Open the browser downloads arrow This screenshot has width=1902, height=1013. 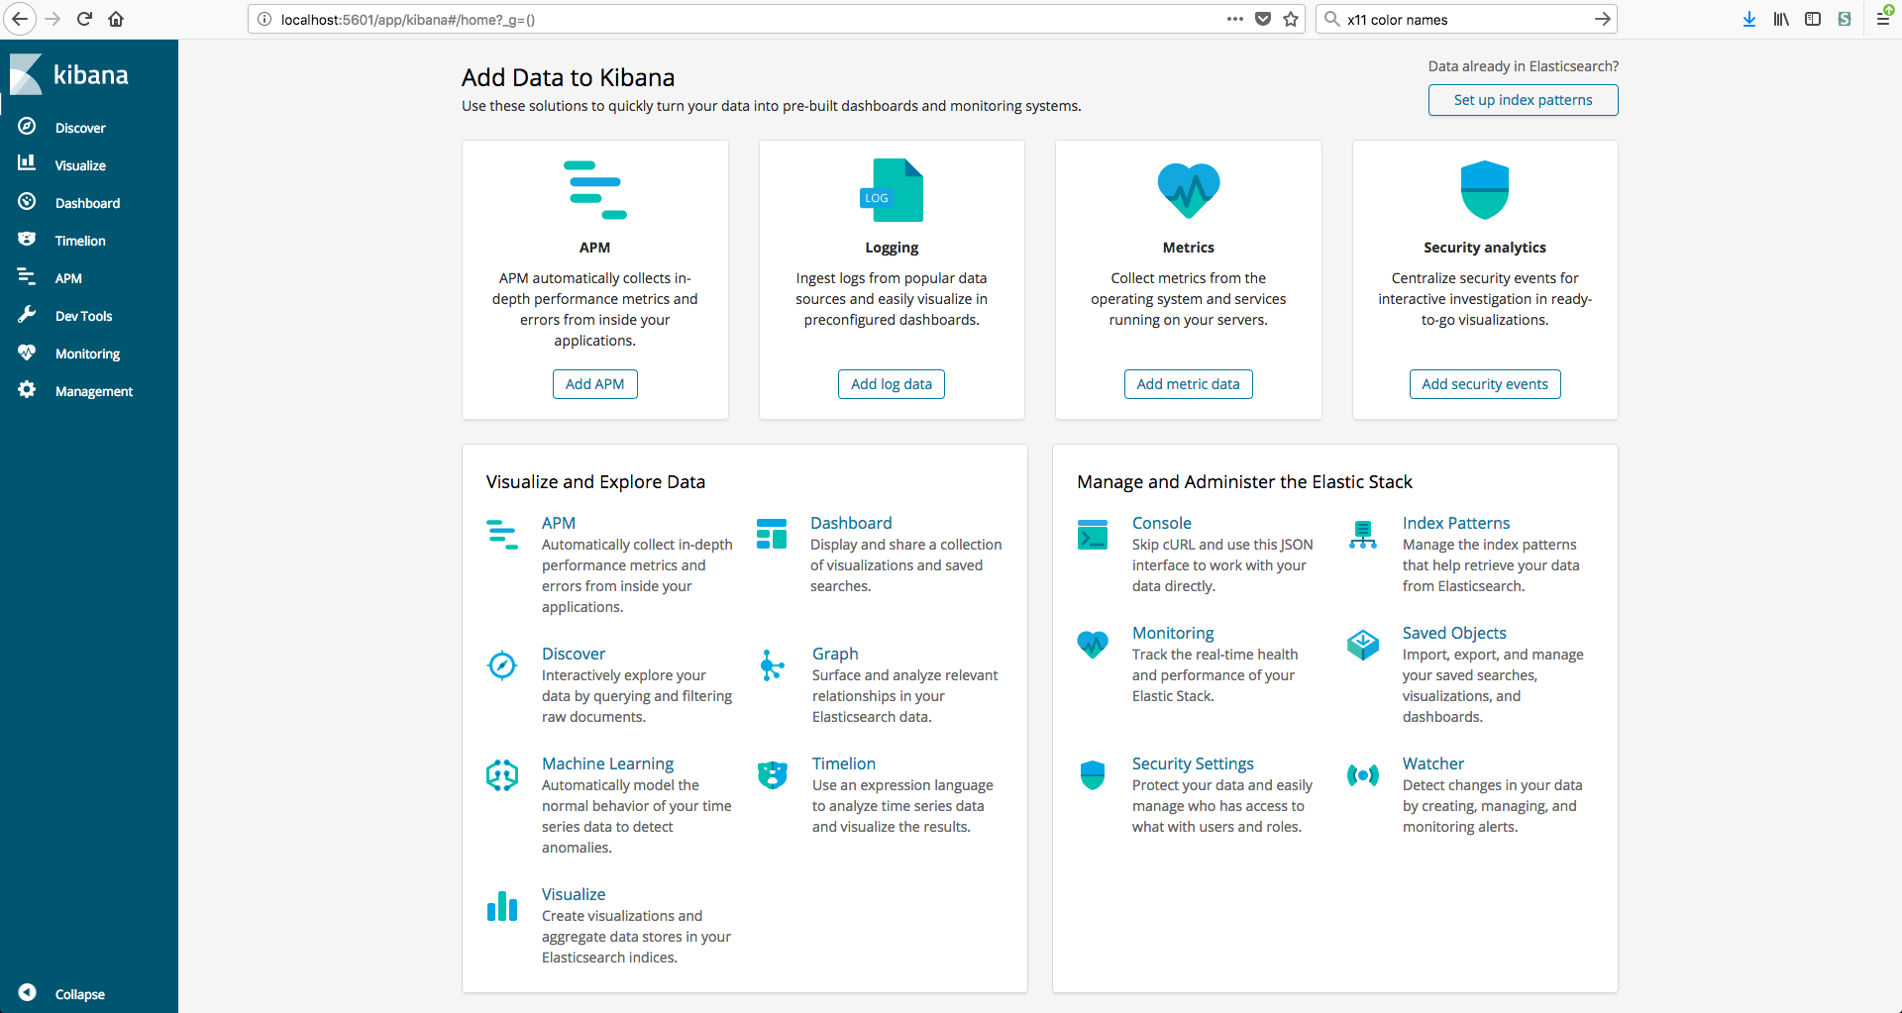(x=1749, y=19)
